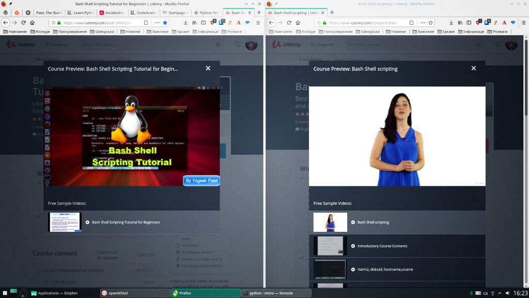Unbookmark the page via the blue star icon
The width and height of the screenshot is (529, 298).
click(x=165, y=23)
